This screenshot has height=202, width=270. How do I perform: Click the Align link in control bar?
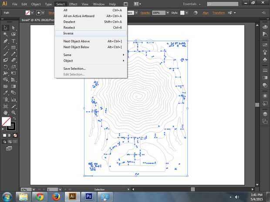[205, 13]
